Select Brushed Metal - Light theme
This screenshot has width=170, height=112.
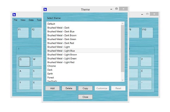pyautogui.click(x=83, y=47)
